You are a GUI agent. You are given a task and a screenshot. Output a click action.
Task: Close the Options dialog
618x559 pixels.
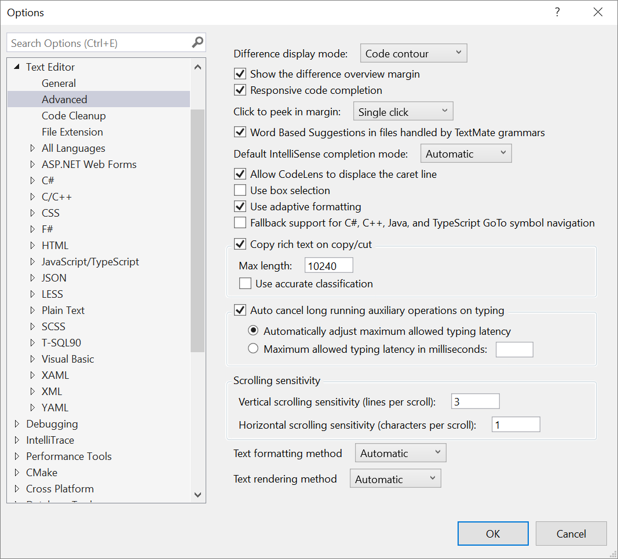click(x=598, y=12)
